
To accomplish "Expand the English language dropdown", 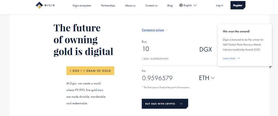I will [x=195, y=5].
